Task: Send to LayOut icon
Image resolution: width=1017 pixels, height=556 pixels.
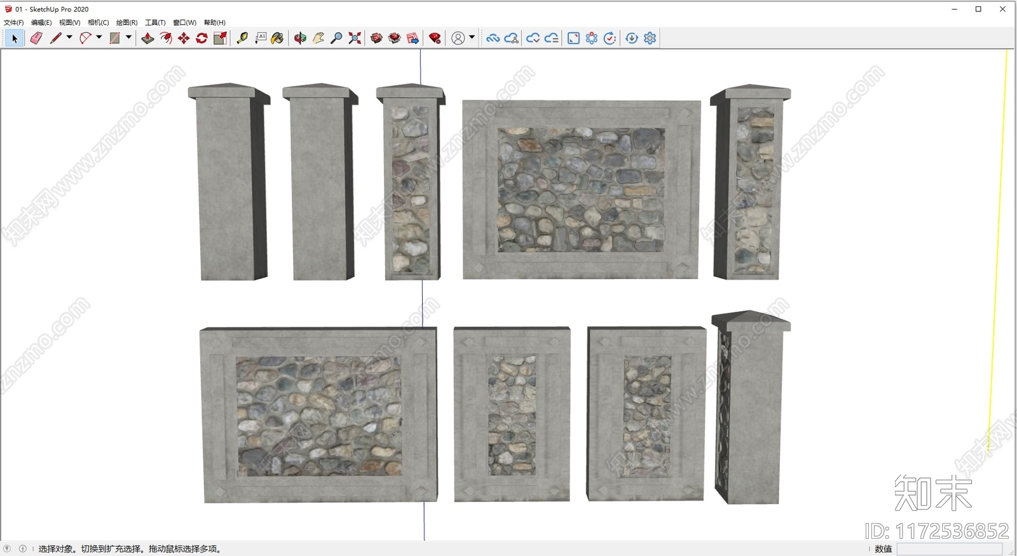Action: (413, 38)
